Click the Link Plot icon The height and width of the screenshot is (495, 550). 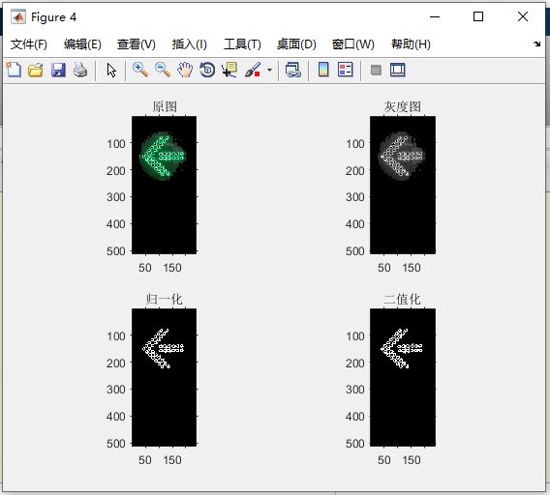(293, 70)
